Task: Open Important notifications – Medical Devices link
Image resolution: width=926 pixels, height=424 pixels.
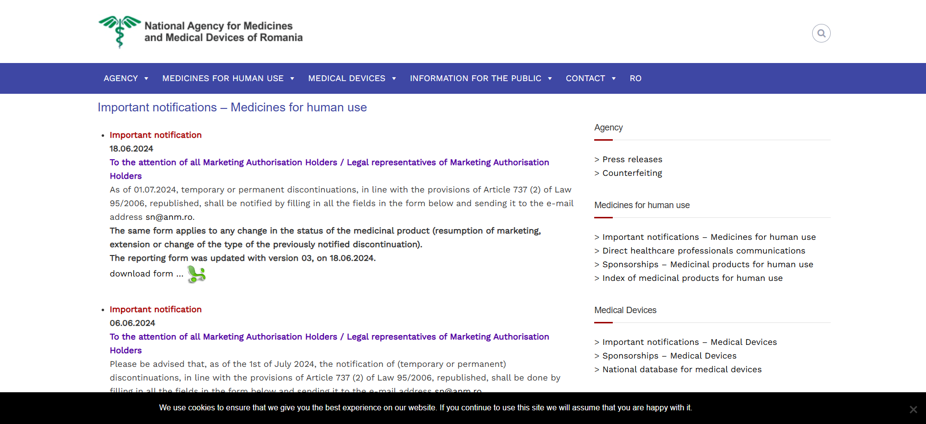Action: click(x=689, y=342)
